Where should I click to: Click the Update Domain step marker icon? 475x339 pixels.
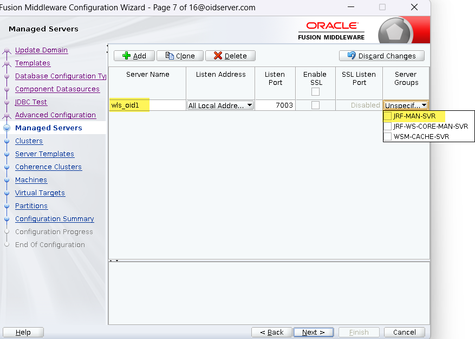coord(7,51)
